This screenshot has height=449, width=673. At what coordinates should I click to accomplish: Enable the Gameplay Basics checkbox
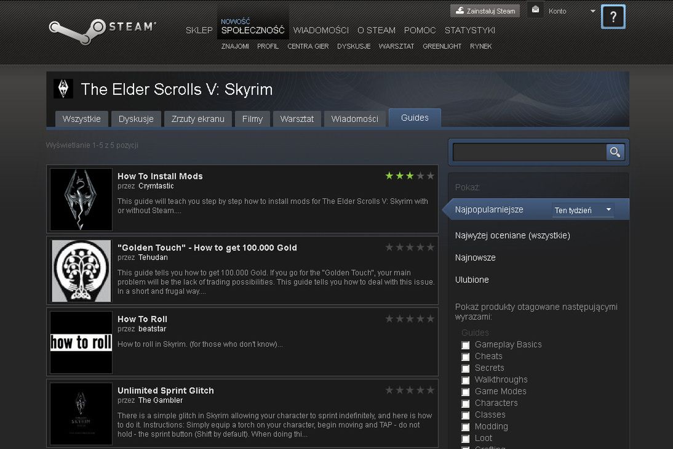click(465, 345)
